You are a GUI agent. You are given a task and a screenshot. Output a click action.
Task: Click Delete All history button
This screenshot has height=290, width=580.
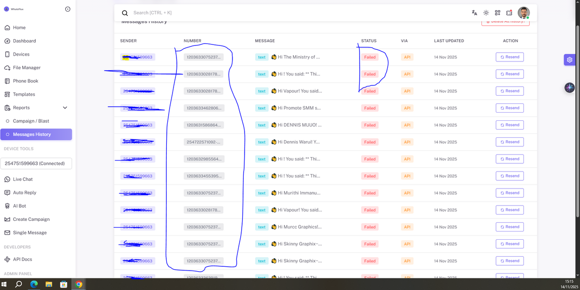505,22
